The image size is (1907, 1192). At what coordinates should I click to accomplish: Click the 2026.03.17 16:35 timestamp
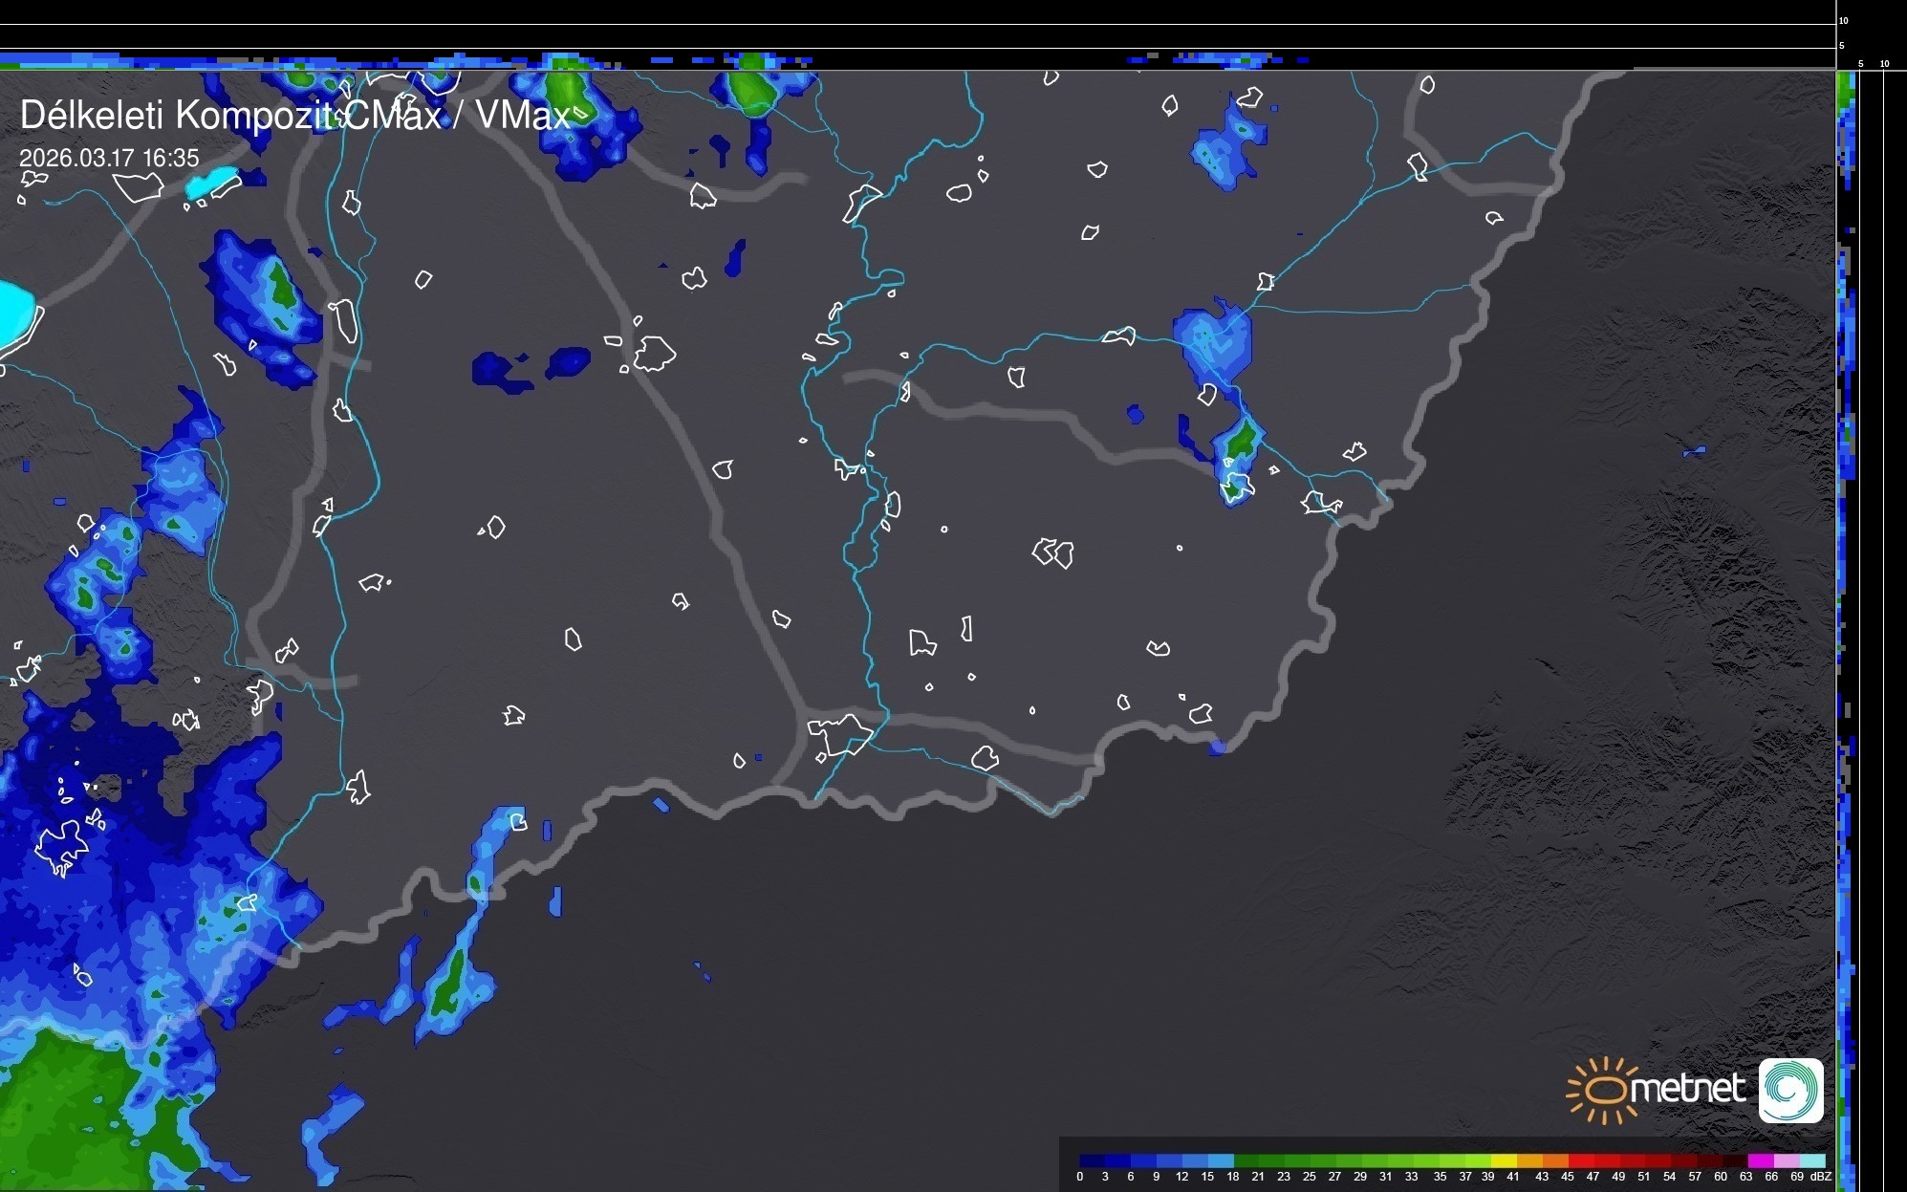pos(109,158)
